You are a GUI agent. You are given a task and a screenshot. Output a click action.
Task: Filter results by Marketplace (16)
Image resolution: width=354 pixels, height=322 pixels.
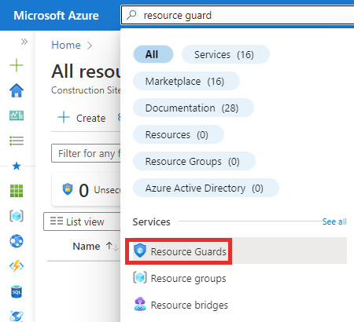tap(186, 81)
